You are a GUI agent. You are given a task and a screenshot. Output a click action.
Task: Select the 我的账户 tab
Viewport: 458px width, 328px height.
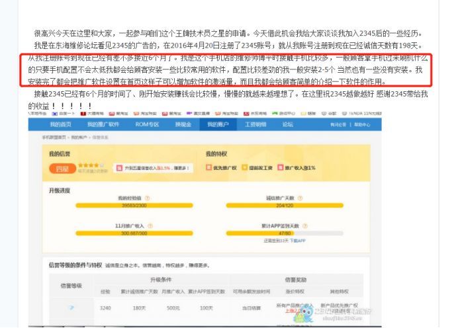[218, 124]
